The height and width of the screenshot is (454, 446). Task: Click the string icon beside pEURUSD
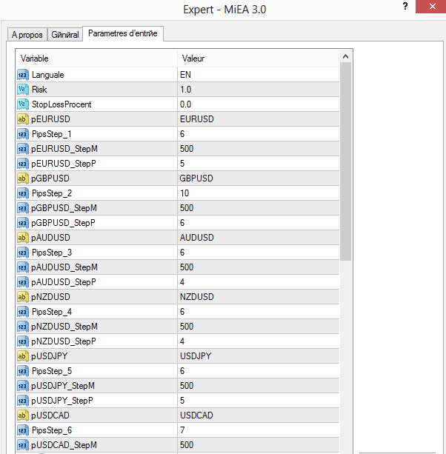coord(22,119)
